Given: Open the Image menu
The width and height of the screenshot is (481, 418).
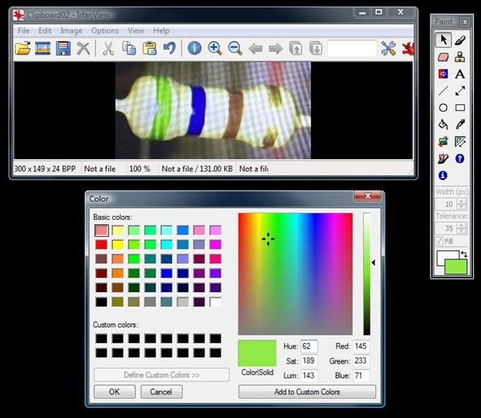Looking at the screenshot, I should click(71, 30).
